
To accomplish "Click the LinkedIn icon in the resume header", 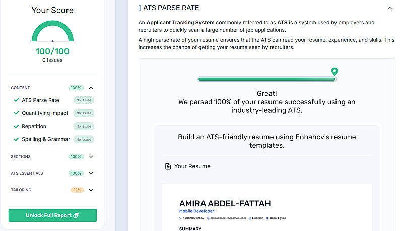I will (x=251, y=218).
